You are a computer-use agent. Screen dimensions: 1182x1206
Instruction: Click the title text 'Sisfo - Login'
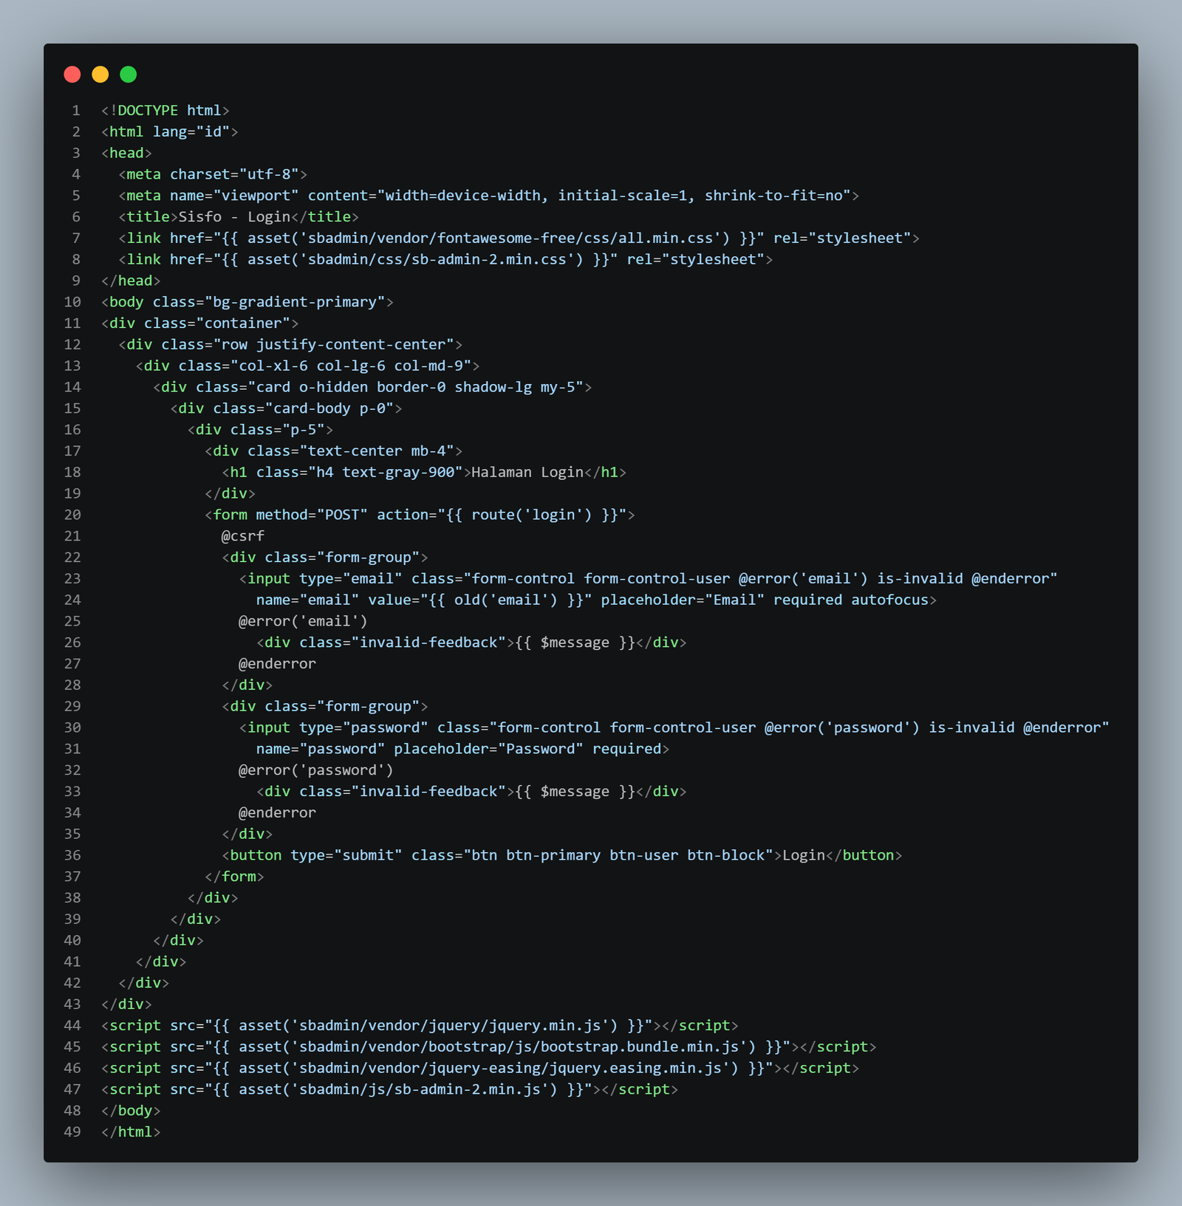235,217
